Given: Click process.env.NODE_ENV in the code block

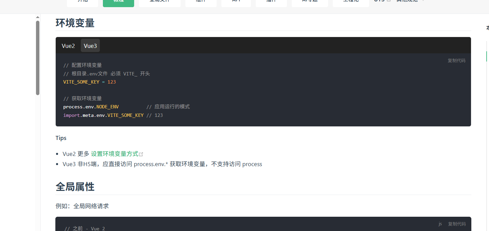Looking at the screenshot, I should [x=91, y=107].
